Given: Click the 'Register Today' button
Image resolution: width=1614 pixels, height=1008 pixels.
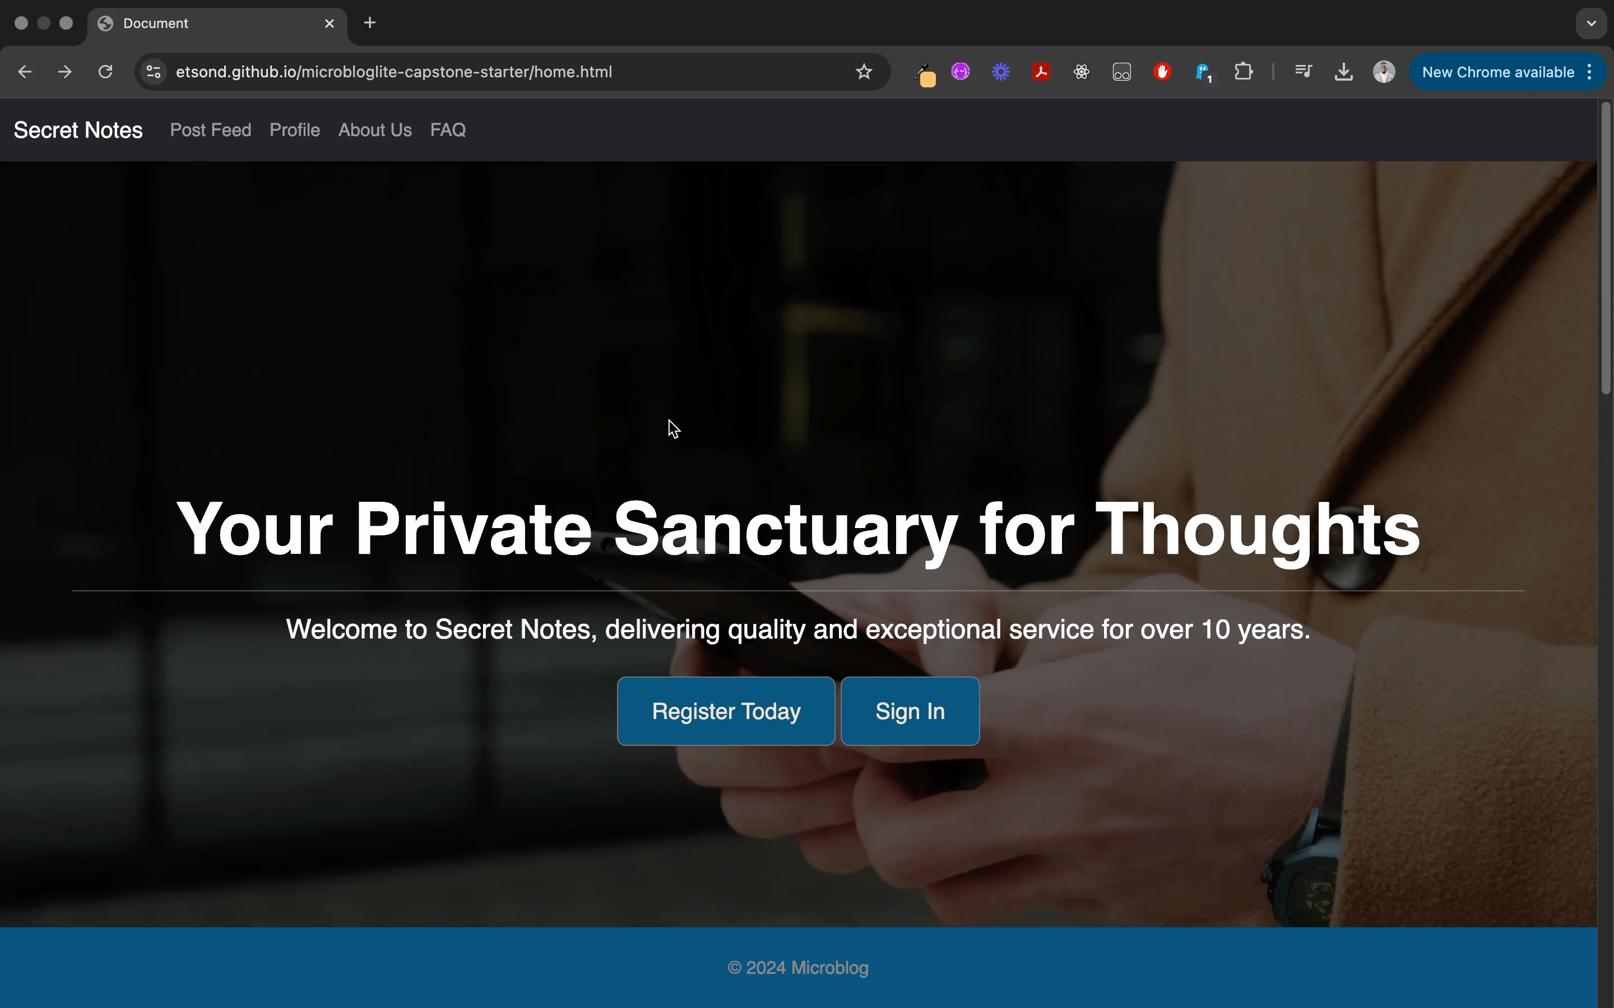Looking at the screenshot, I should (726, 711).
